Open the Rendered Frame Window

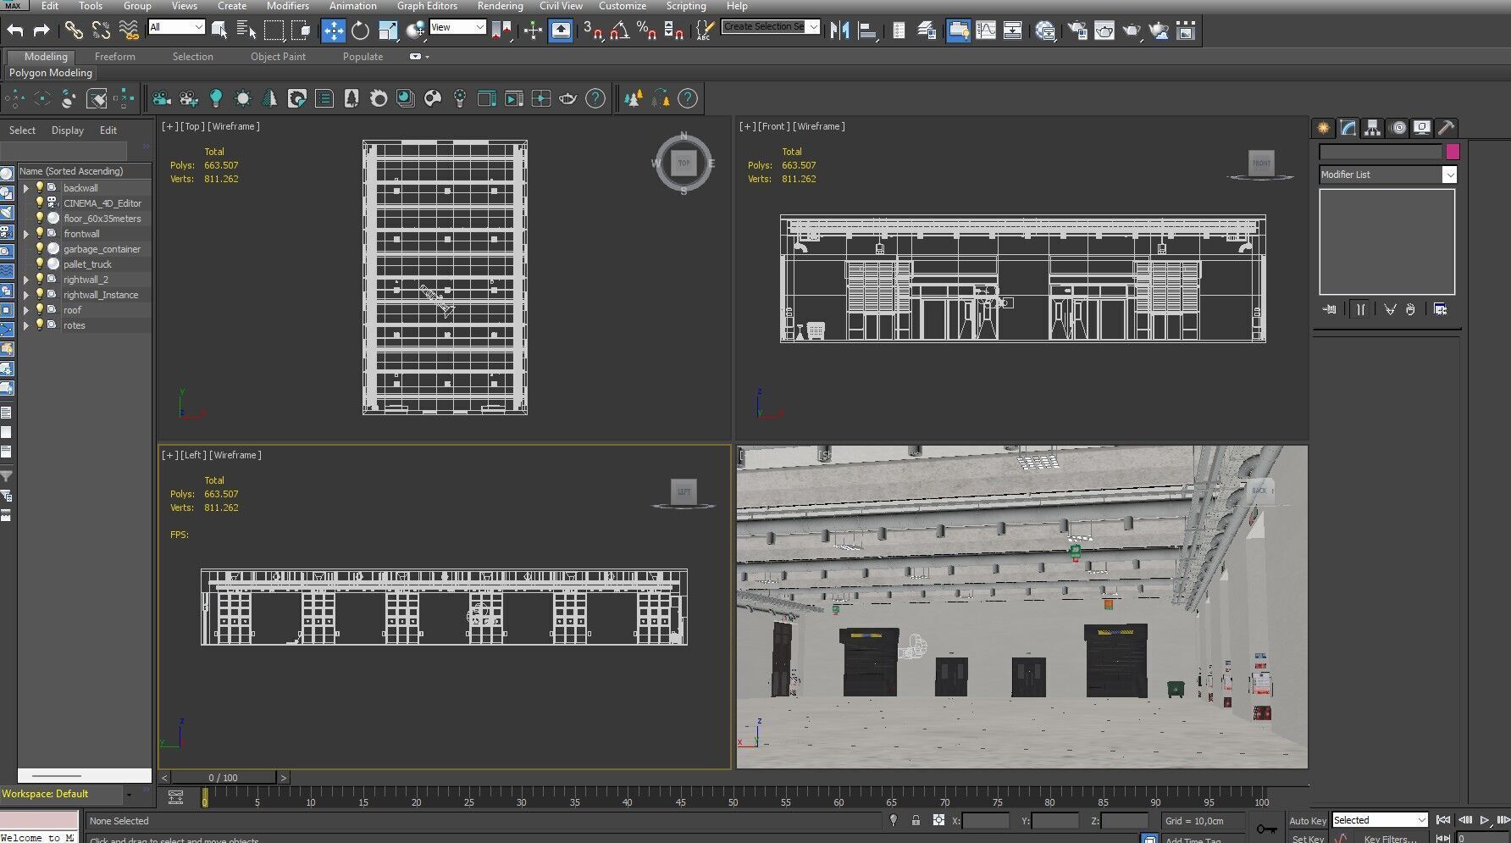coord(1104,31)
